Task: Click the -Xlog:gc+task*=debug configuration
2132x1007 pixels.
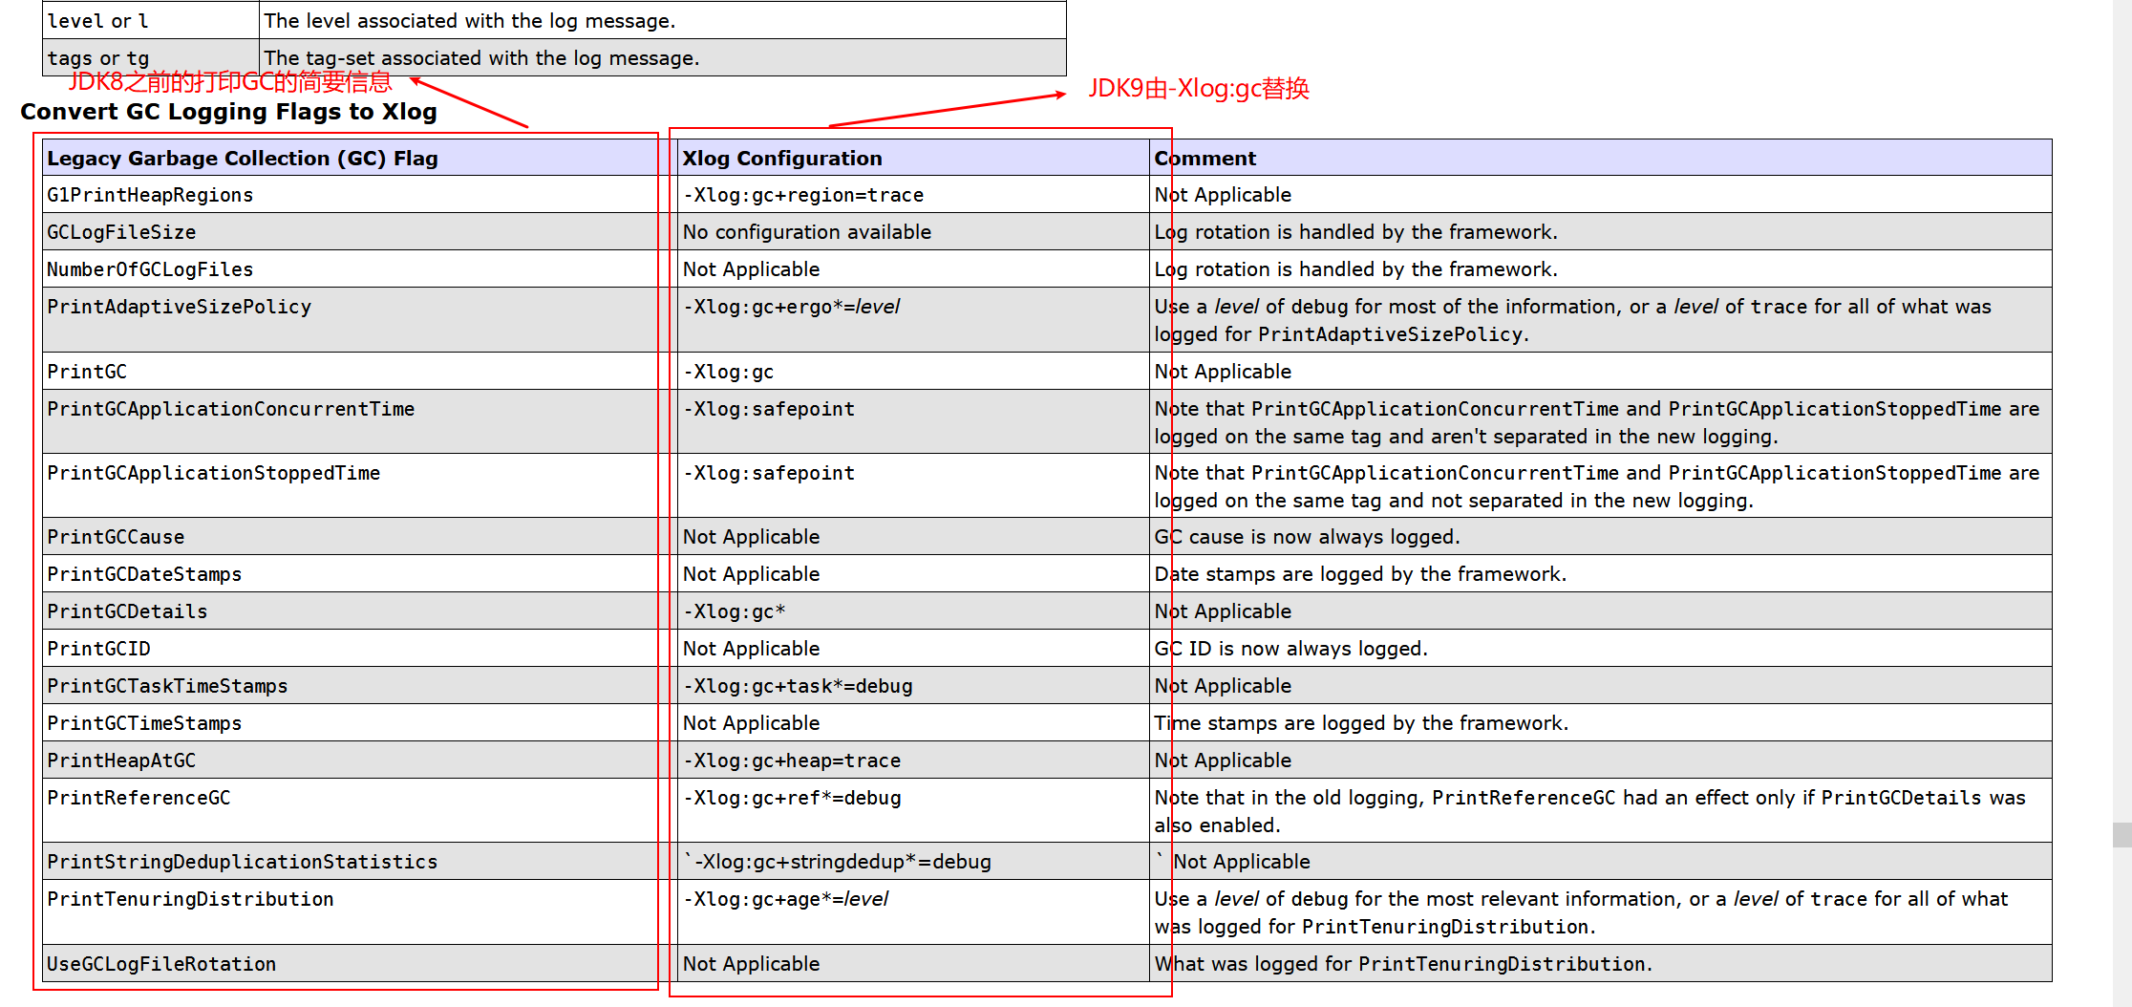Action: (798, 686)
